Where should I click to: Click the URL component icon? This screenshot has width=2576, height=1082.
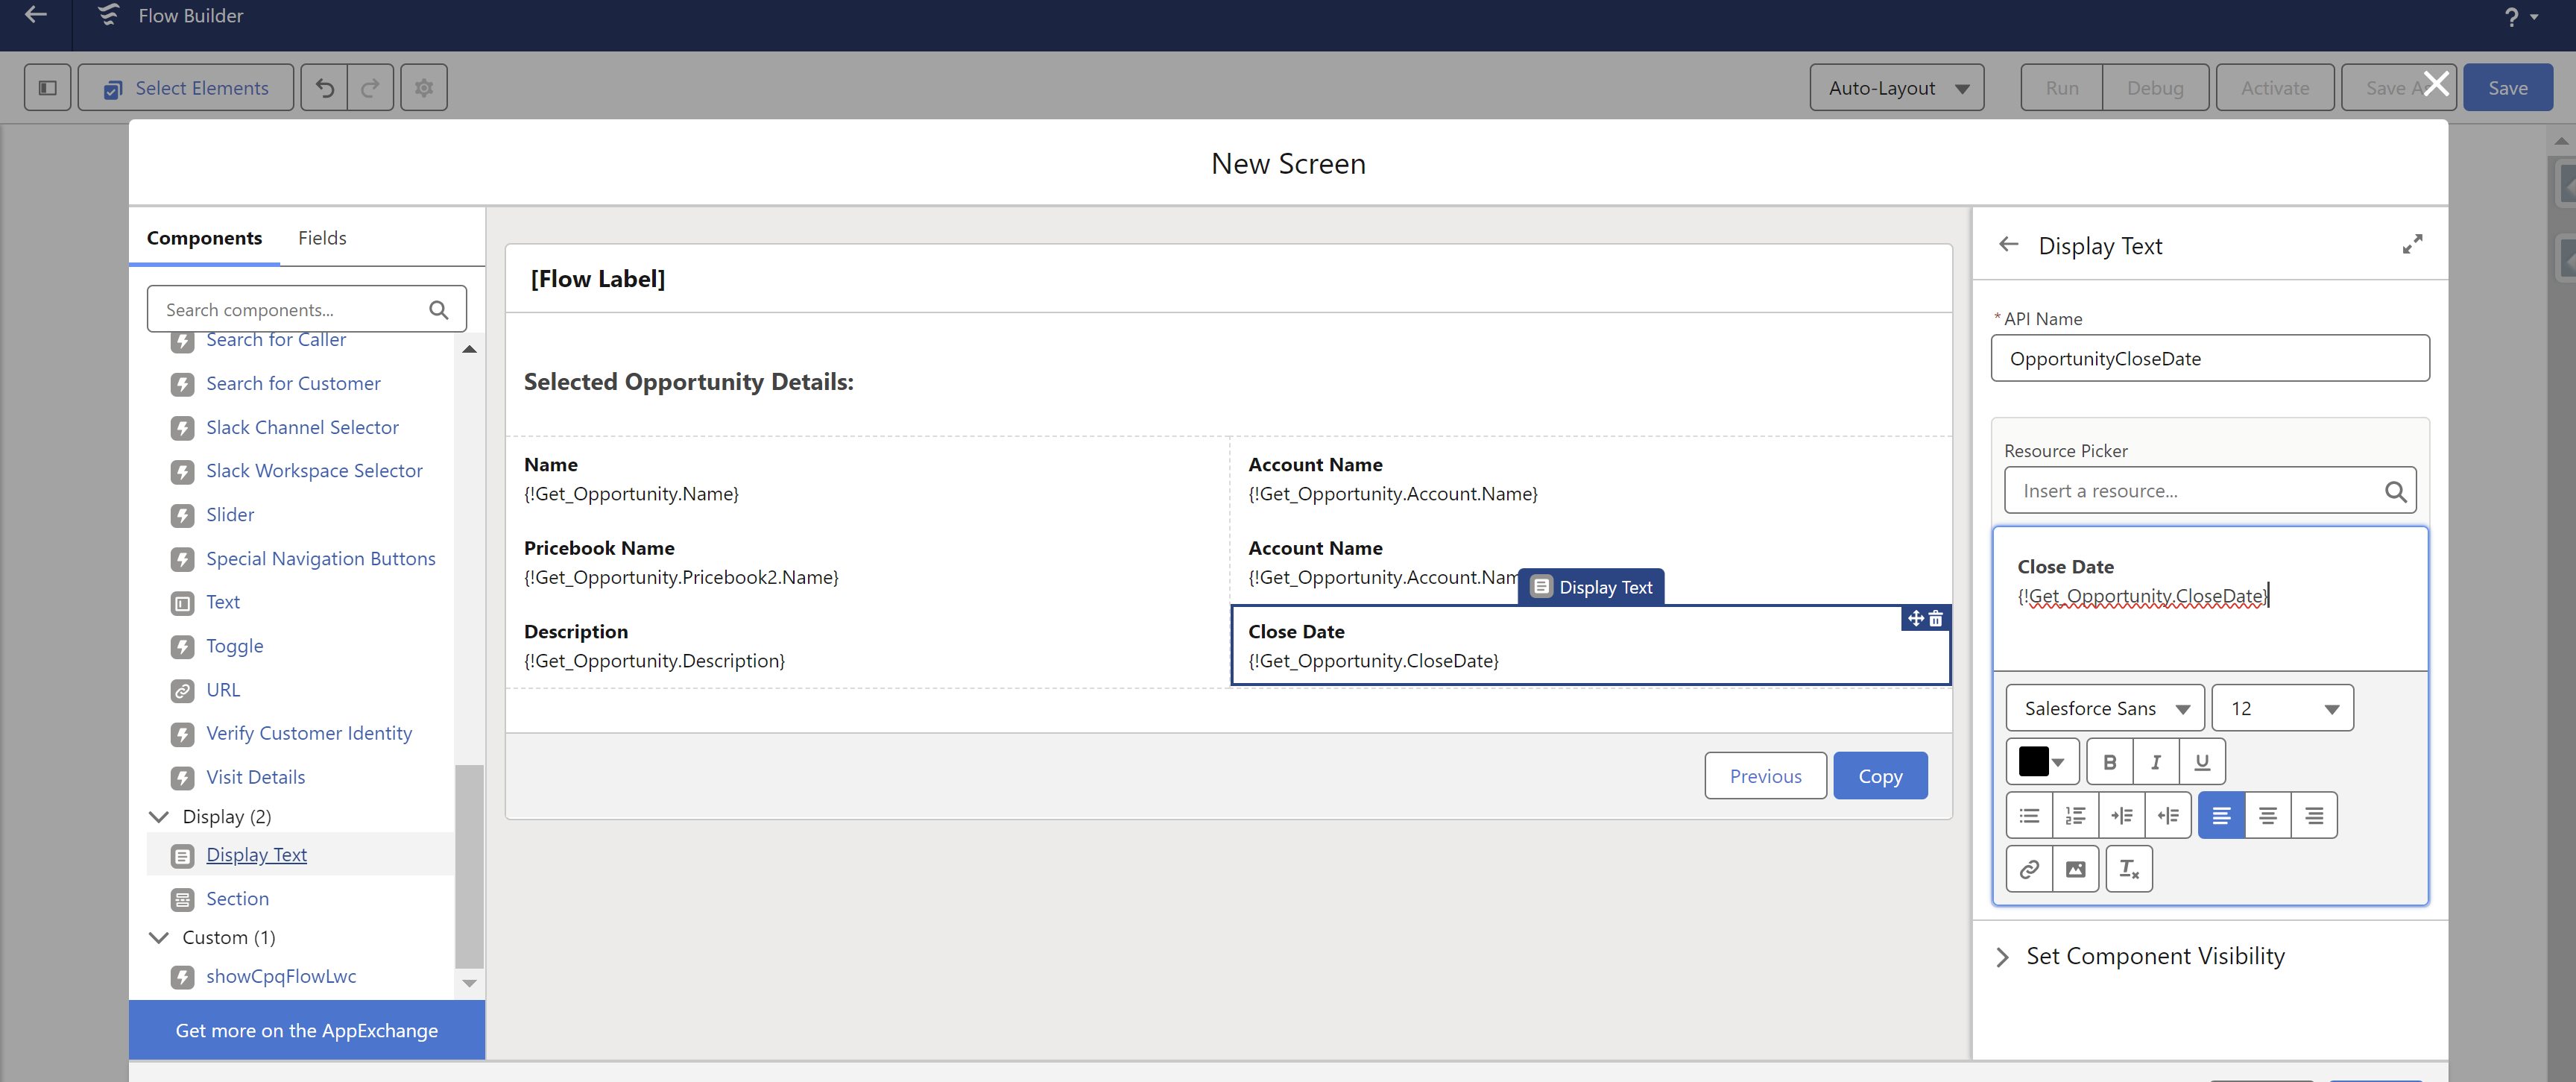tap(182, 690)
